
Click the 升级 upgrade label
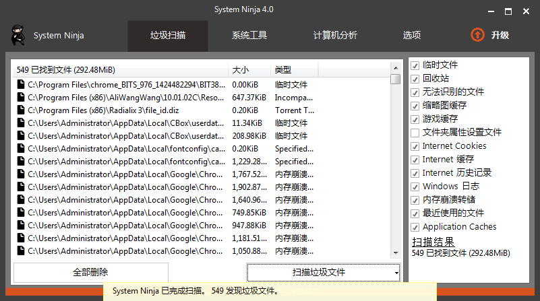pos(500,35)
